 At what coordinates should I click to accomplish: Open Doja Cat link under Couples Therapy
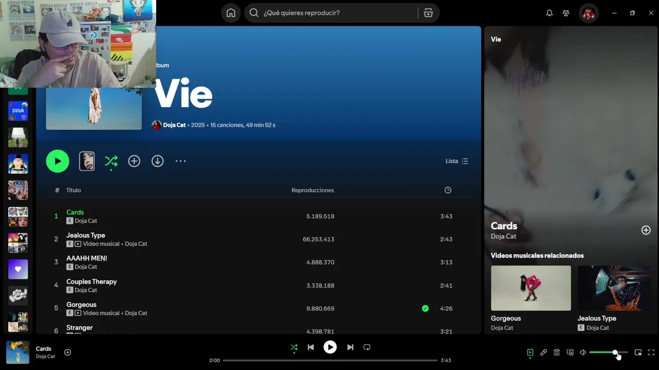86,290
